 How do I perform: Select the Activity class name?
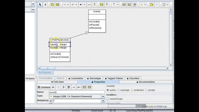[97, 12]
